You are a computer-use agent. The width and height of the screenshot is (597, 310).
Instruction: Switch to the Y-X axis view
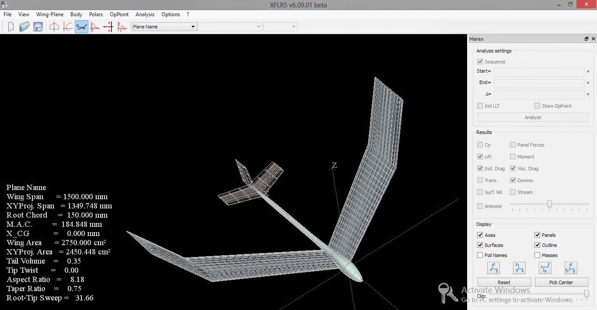tap(545, 268)
